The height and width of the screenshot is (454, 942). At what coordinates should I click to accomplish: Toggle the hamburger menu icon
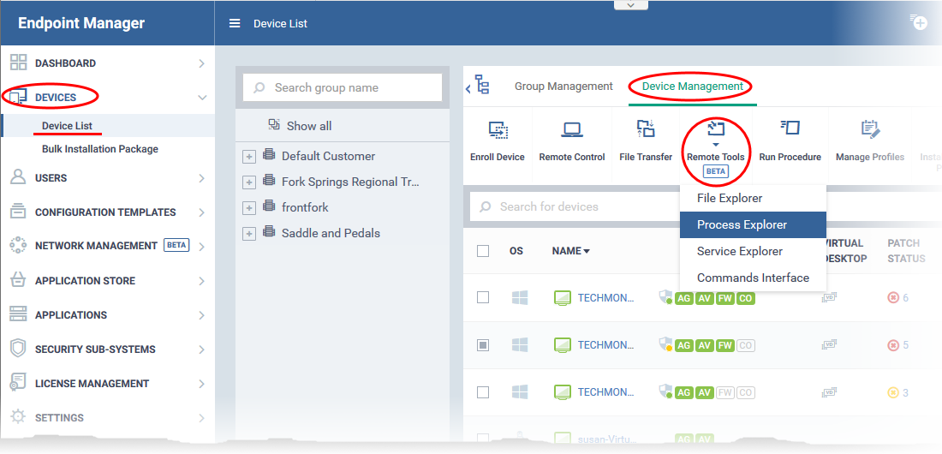[235, 23]
